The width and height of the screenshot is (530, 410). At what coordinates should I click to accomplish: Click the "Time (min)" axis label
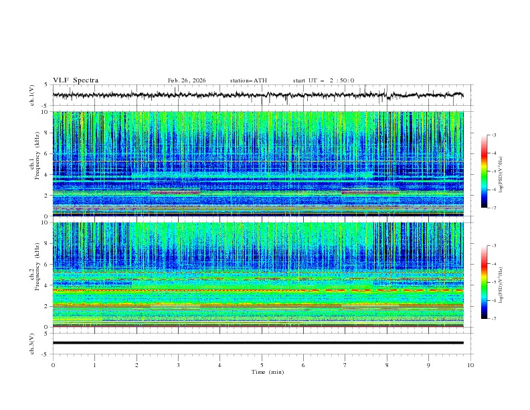coord(268,372)
